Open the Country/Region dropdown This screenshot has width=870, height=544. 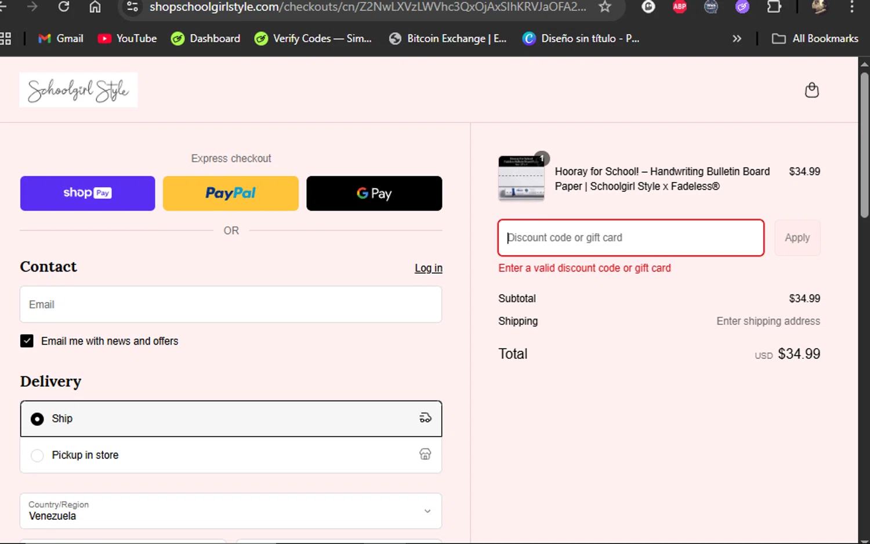coord(231,511)
